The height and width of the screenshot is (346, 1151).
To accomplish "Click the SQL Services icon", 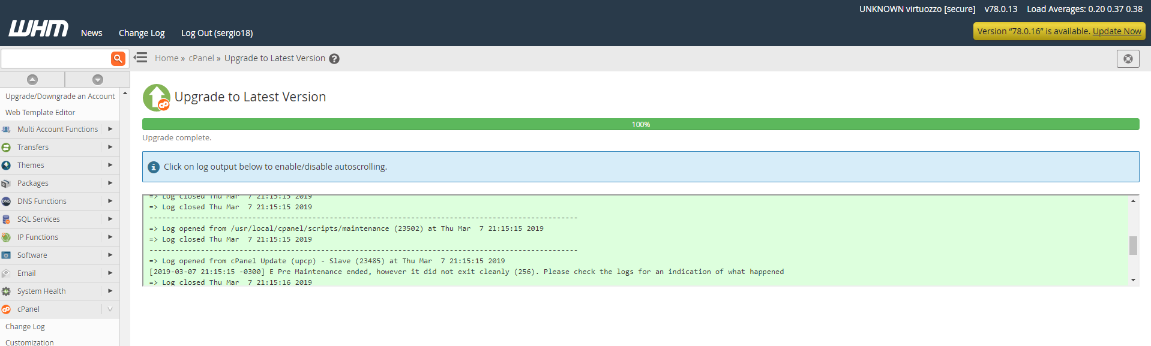I will [x=6, y=219].
